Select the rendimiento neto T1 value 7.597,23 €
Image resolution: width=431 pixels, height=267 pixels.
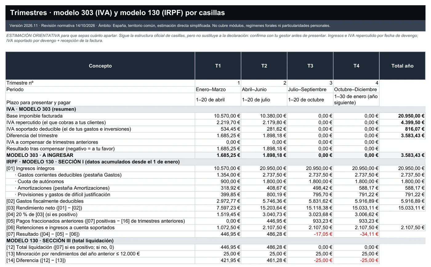(218, 208)
